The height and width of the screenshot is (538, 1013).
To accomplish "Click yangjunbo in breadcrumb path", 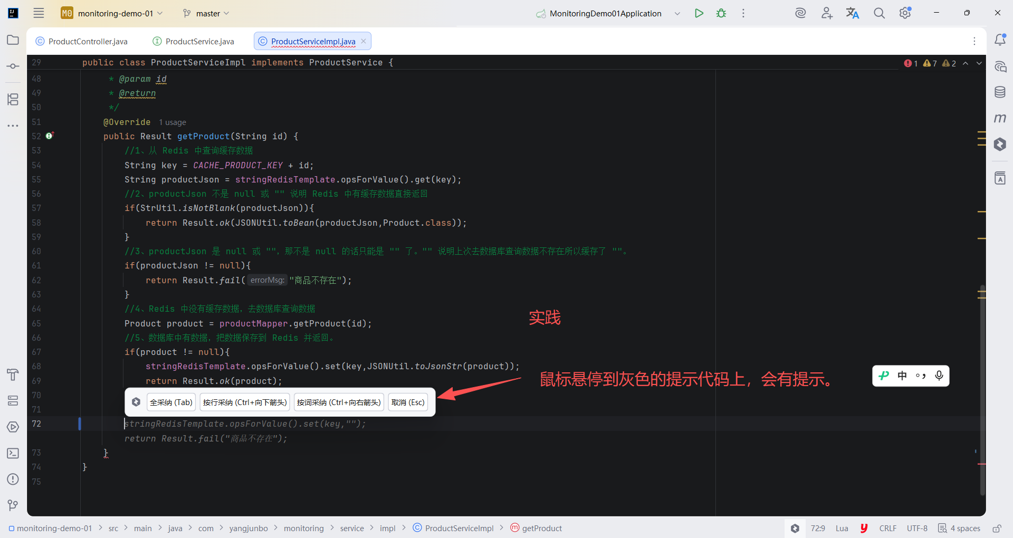I will [x=249, y=528].
